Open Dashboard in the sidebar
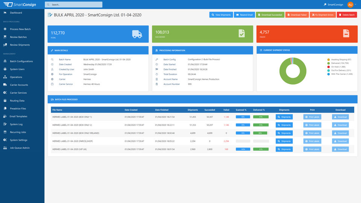The image size is (361, 203). click(16, 13)
